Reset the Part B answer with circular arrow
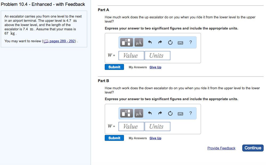Screen dimensions: 266x165 point(170,113)
